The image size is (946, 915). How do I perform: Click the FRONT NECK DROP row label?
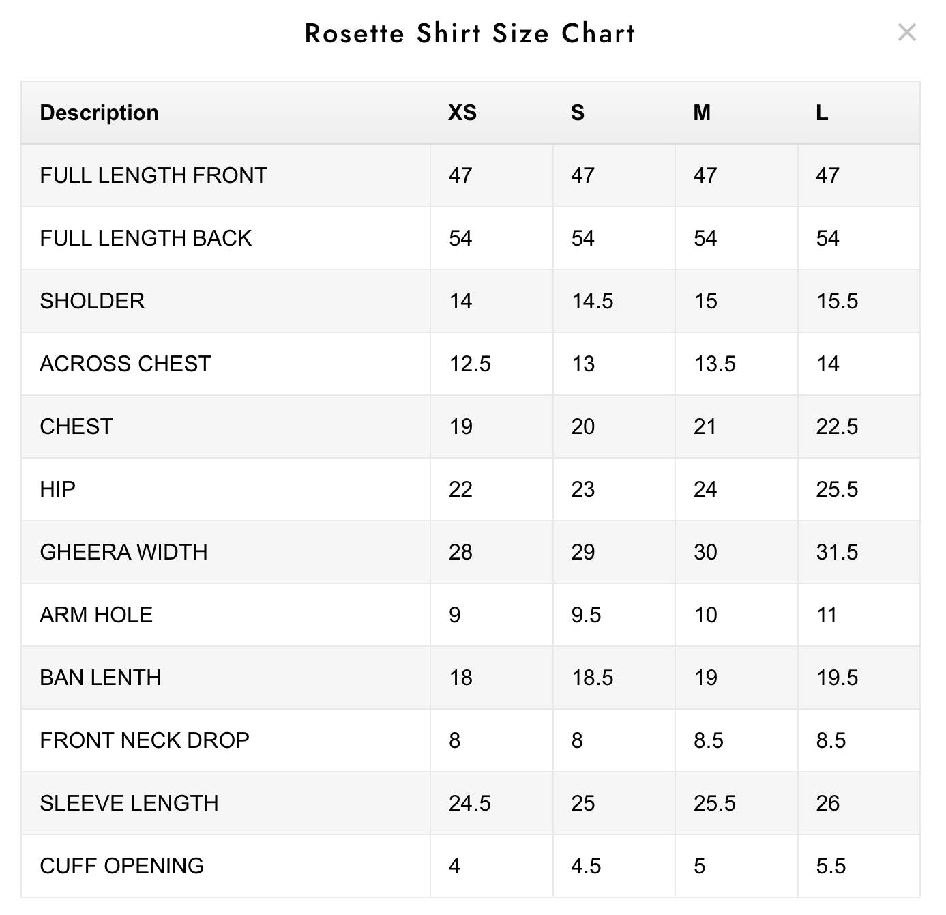(145, 740)
